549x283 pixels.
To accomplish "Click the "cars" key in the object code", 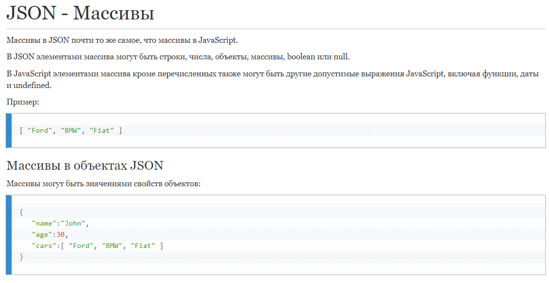I will click(44, 246).
